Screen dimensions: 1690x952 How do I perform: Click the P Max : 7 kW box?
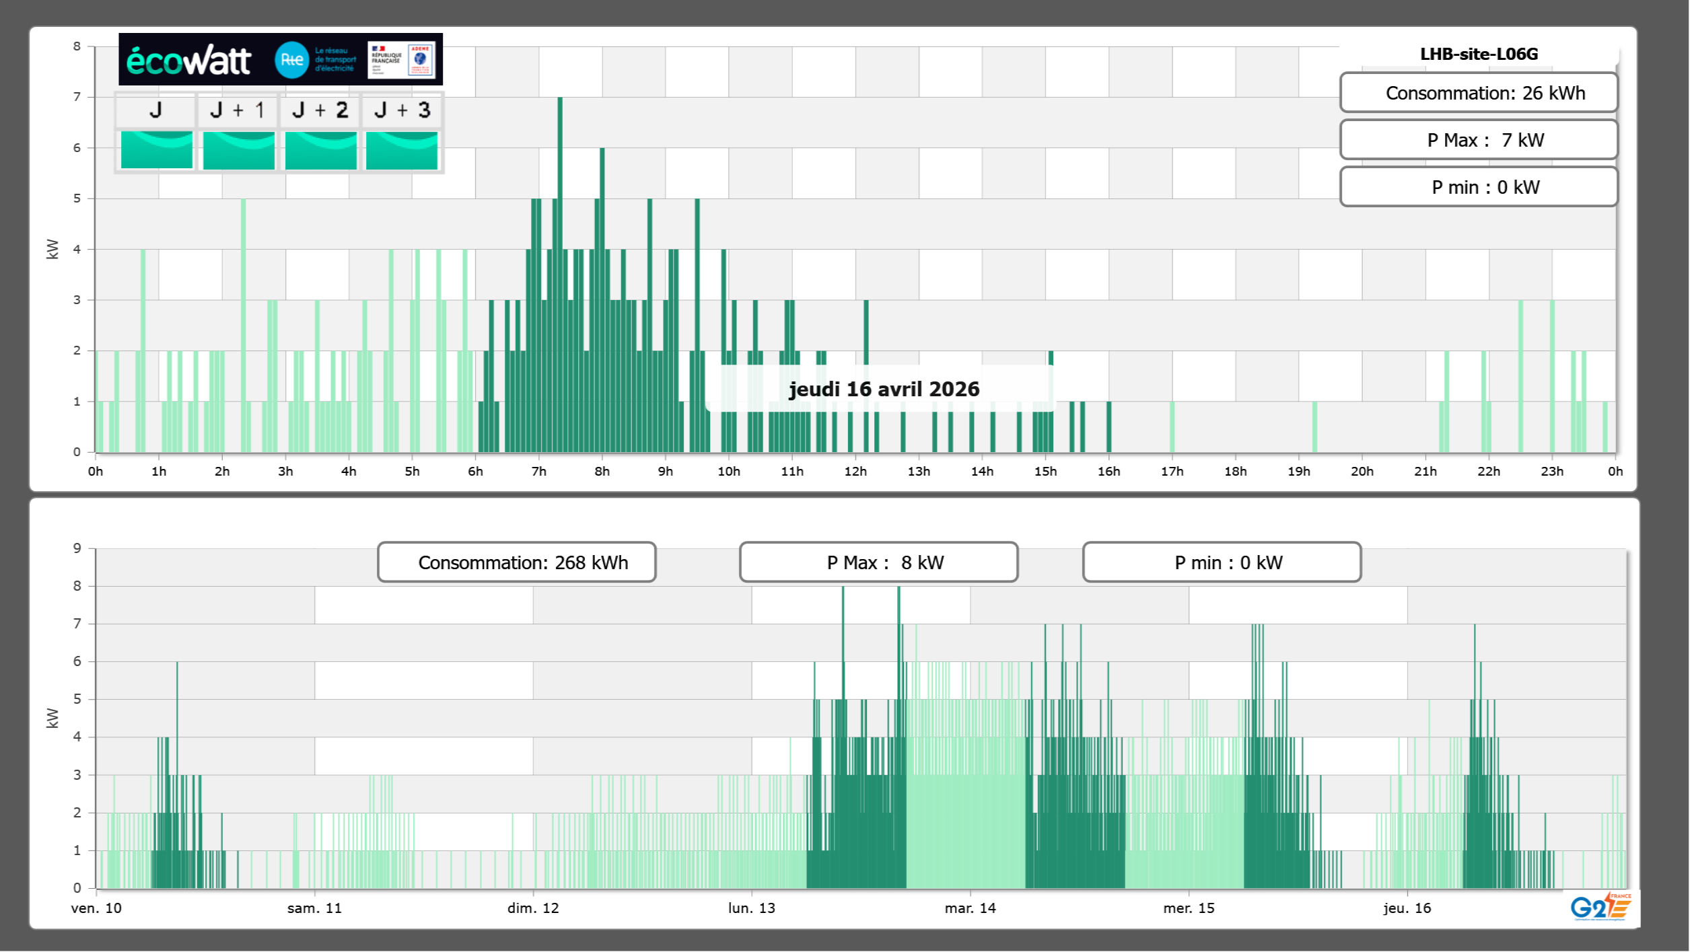click(1479, 140)
